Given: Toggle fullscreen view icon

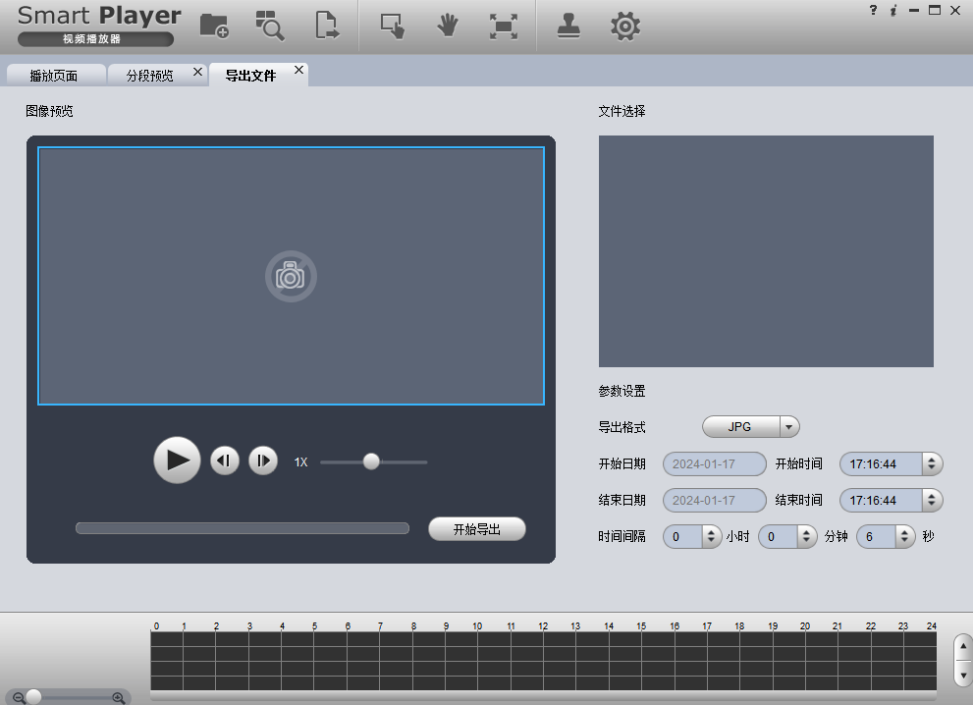Looking at the screenshot, I should (x=503, y=27).
